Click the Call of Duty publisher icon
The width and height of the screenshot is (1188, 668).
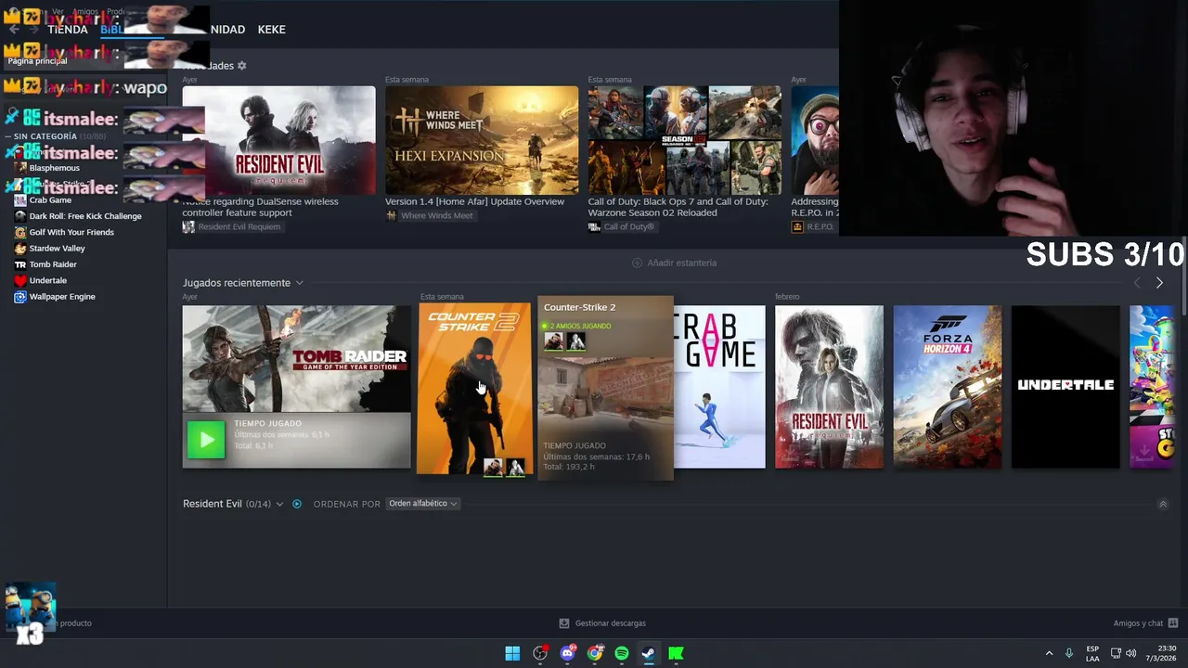click(x=594, y=226)
